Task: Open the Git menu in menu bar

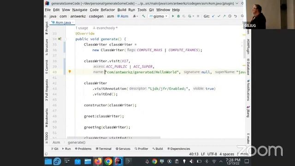Action: pos(152,10)
